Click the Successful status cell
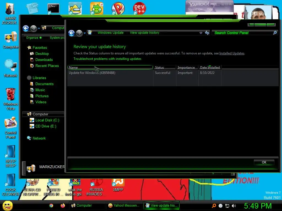The image size is (282, 211). coord(162,73)
